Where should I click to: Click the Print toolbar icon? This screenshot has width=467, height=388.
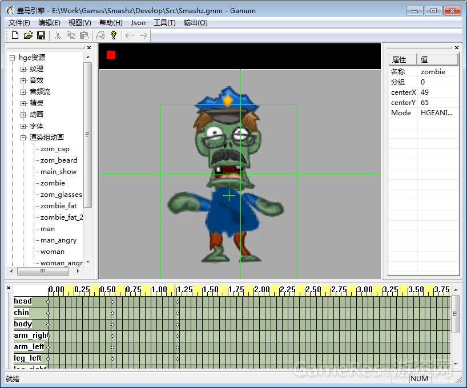click(100, 35)
